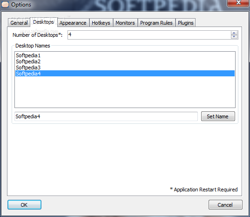Confirm settings with OK
The width and height of the screenshot is (250, 217).
click(x=24, y=205)
